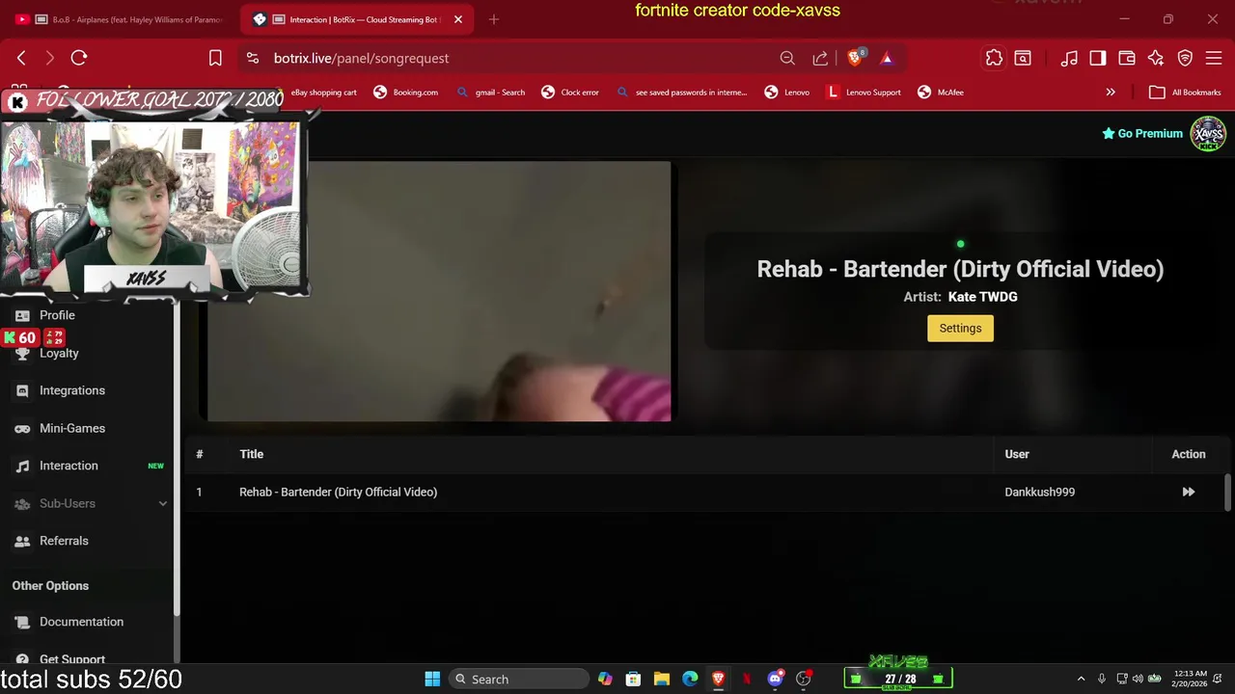
Task: Show hidden bookmarks with double chevron
Action: (x=1111, y=93)
